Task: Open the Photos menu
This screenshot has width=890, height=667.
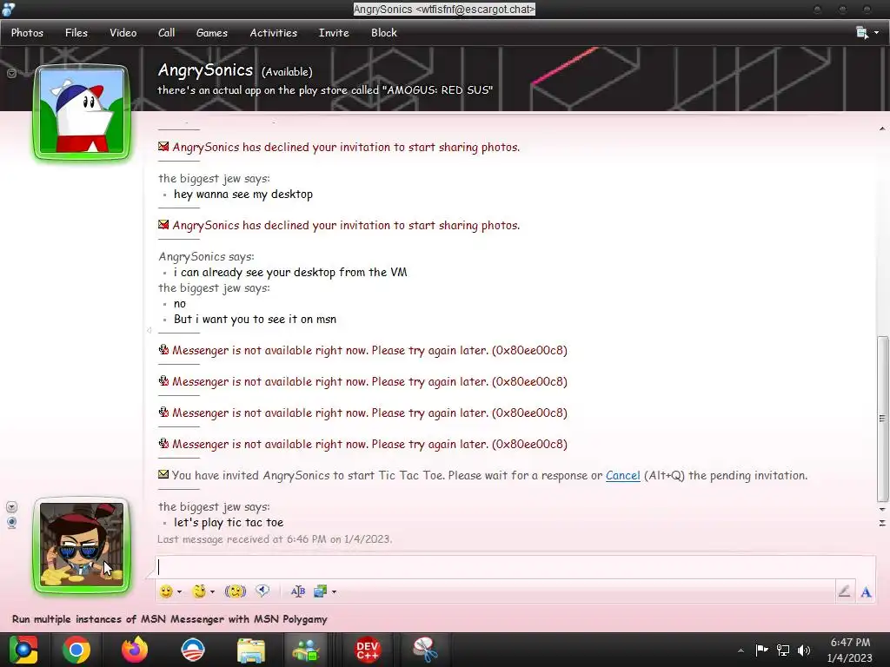Action: (27, 33)
